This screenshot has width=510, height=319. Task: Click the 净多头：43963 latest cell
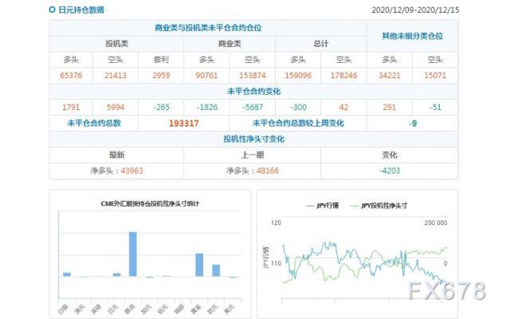(x=116, y=171)
